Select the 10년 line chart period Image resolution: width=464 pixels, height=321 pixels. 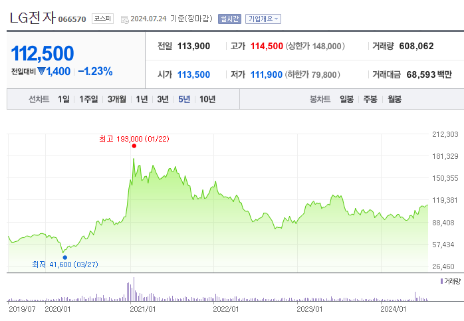[207, 99]
